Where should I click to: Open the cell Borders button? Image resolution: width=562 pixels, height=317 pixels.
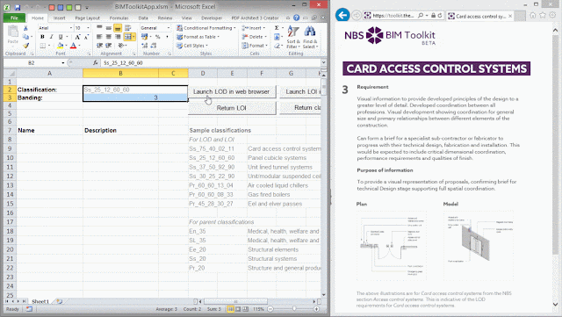pos(43,46)
